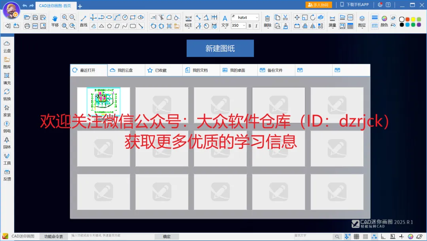
Task: Open 转换 convert in the sidebar
Action: 7,95
